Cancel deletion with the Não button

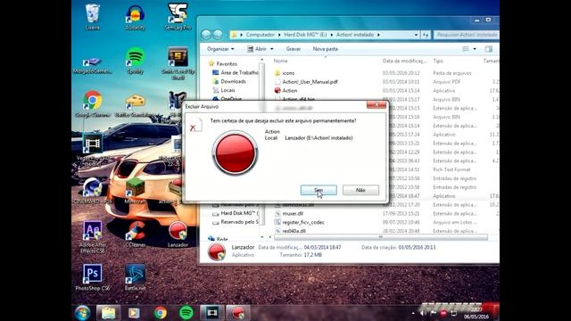pyautogui.click(x=360, y=190)
